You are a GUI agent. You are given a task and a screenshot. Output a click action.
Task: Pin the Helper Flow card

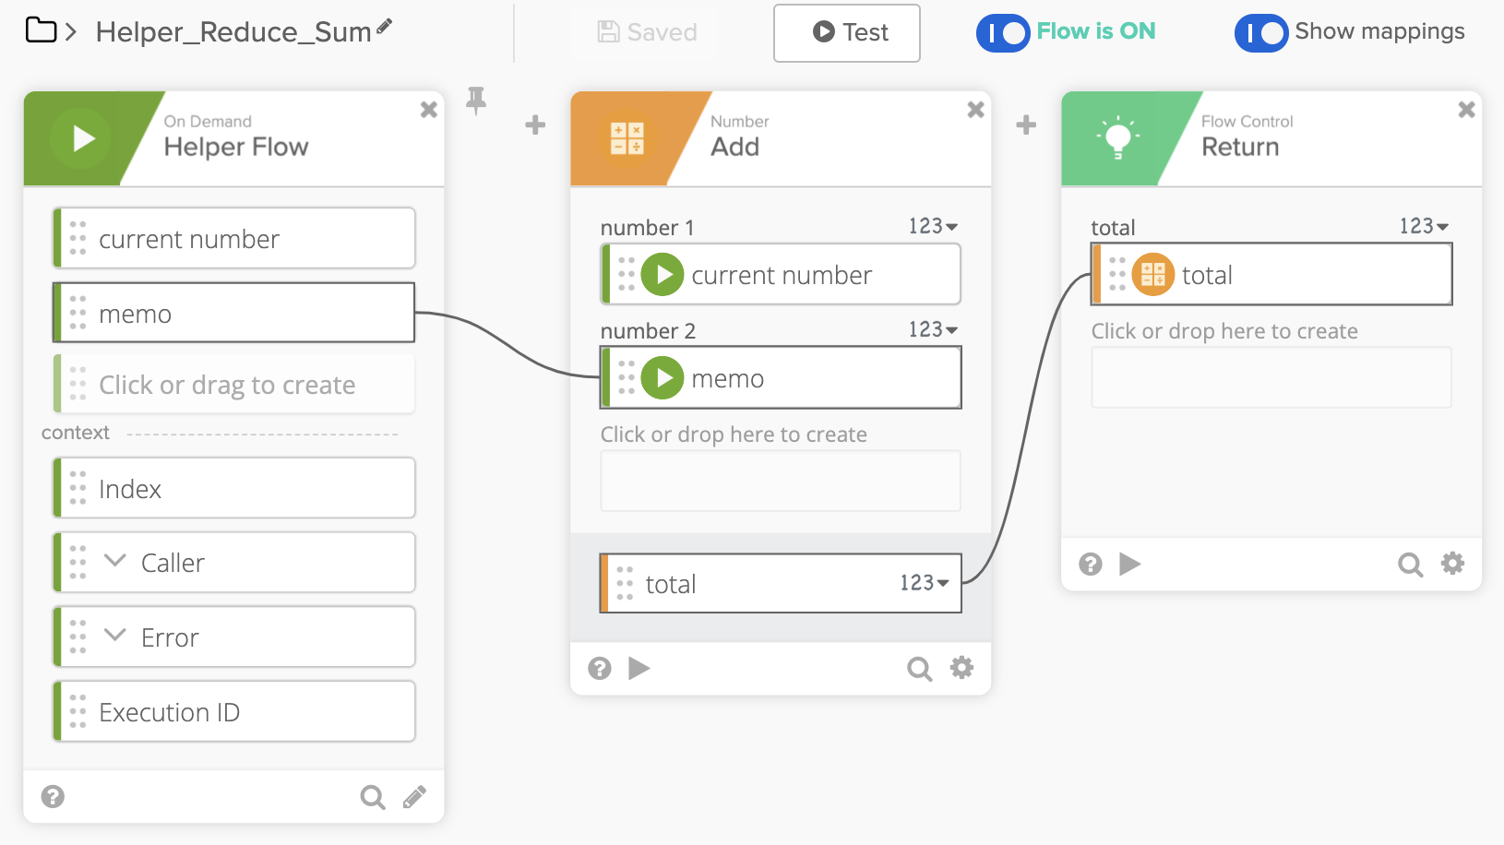(x=476, y=100)
